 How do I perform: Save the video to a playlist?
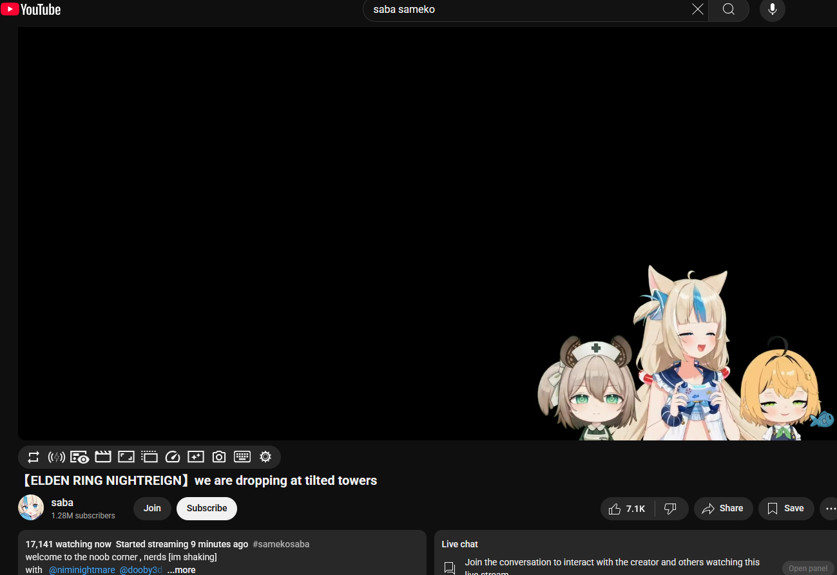[786, 509]
